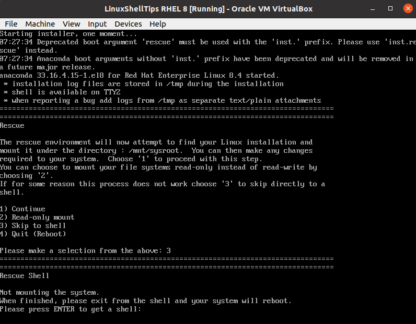Click the '3) Skip to shell' line
The image size is (416, 324).
33,225
